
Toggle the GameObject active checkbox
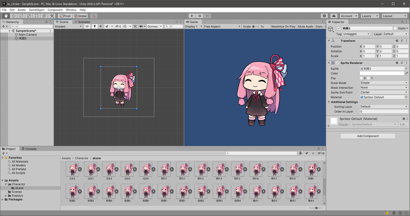(339, 28)
